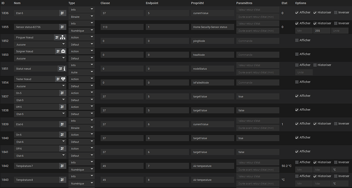Click the info icon beside Statut nœud

click(64, 69)
